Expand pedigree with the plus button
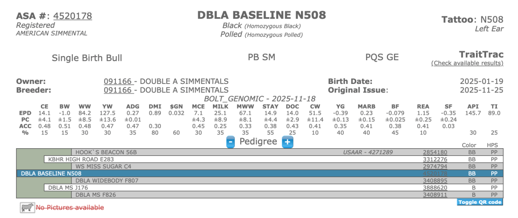 click(x=287, y=142)
